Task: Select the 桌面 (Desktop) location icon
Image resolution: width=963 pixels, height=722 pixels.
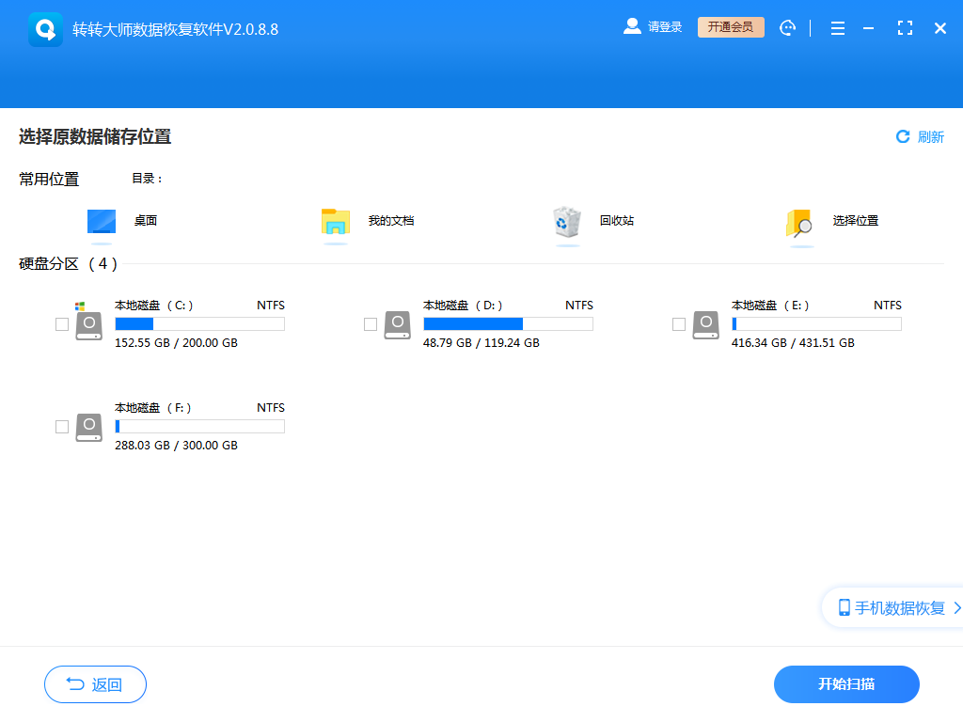Action: (x=102, y=220)
